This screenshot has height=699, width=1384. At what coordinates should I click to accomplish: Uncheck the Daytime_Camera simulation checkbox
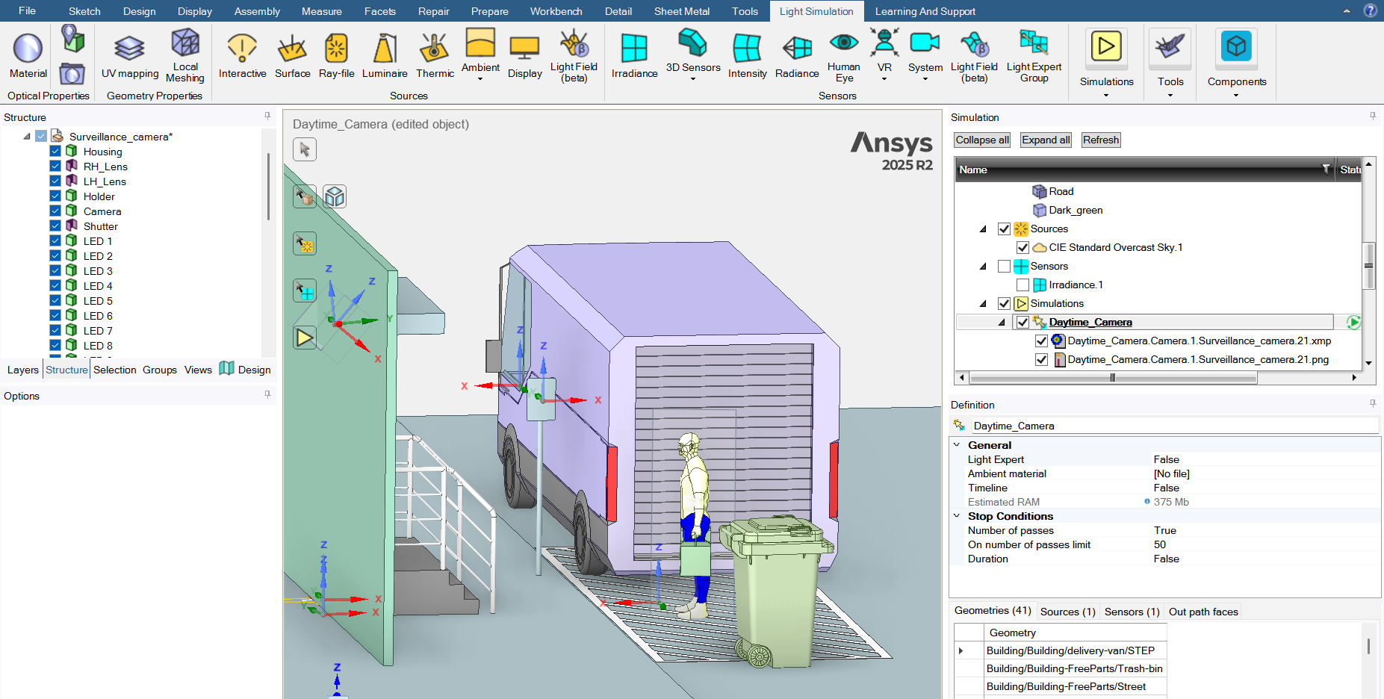coord(1023,322)
